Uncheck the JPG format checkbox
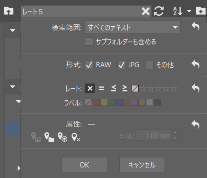Viewport: 207px width, 178px height. 122,65
